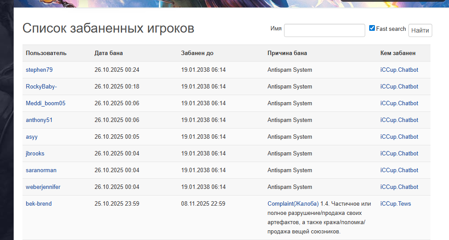
Task: Click the Кем забанен column header
Action: pyautogui.click(x=398, y=53)
